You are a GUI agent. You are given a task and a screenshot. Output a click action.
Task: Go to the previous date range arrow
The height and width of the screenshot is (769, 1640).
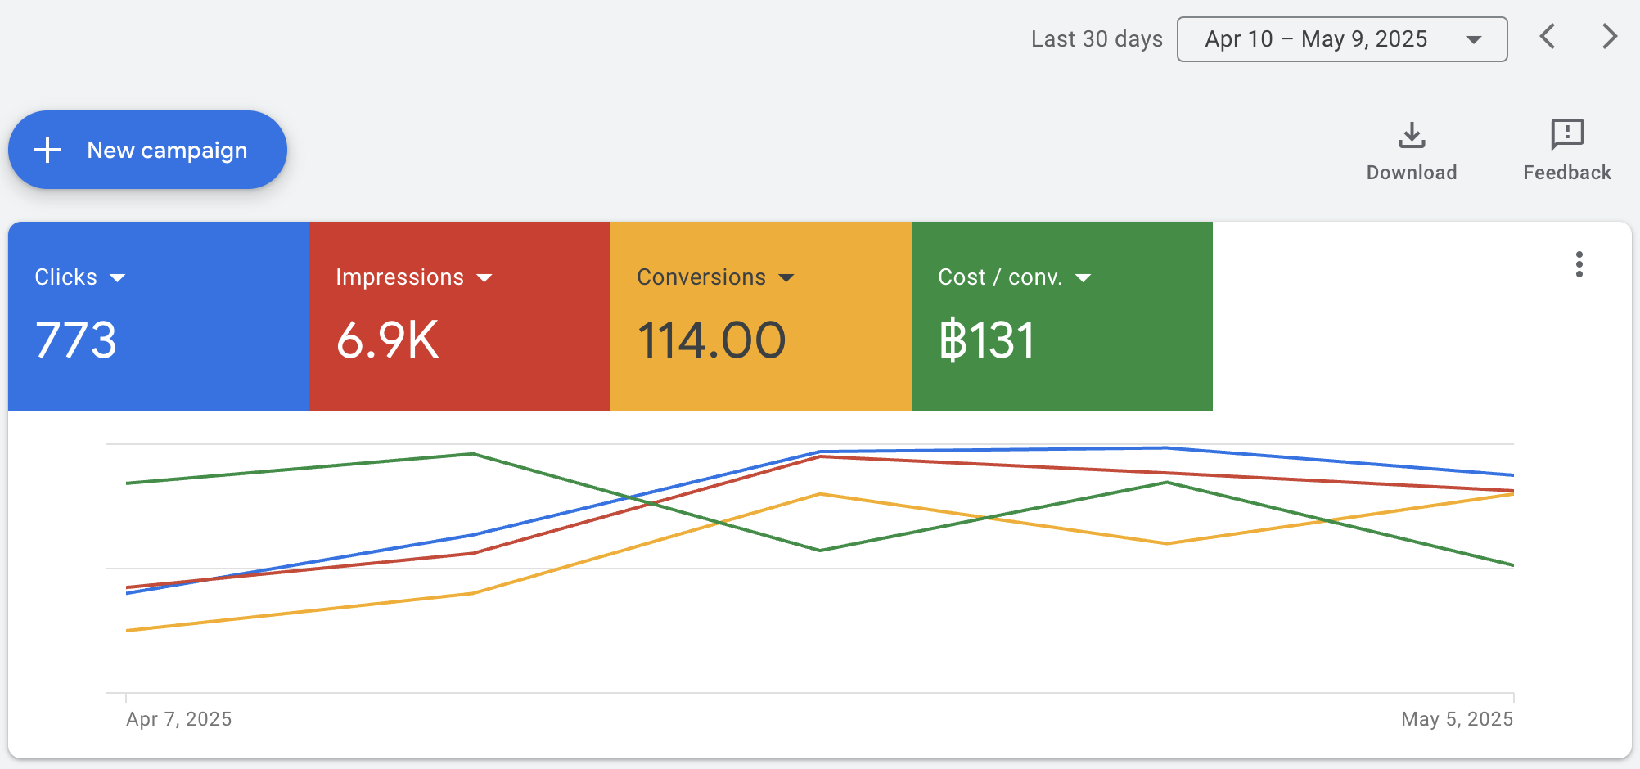pos(1547,37)
